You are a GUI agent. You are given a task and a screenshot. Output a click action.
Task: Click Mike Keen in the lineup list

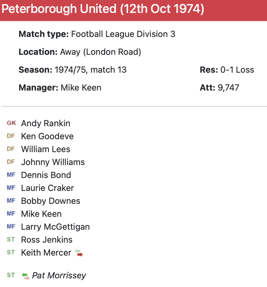[x=41, y=214]
